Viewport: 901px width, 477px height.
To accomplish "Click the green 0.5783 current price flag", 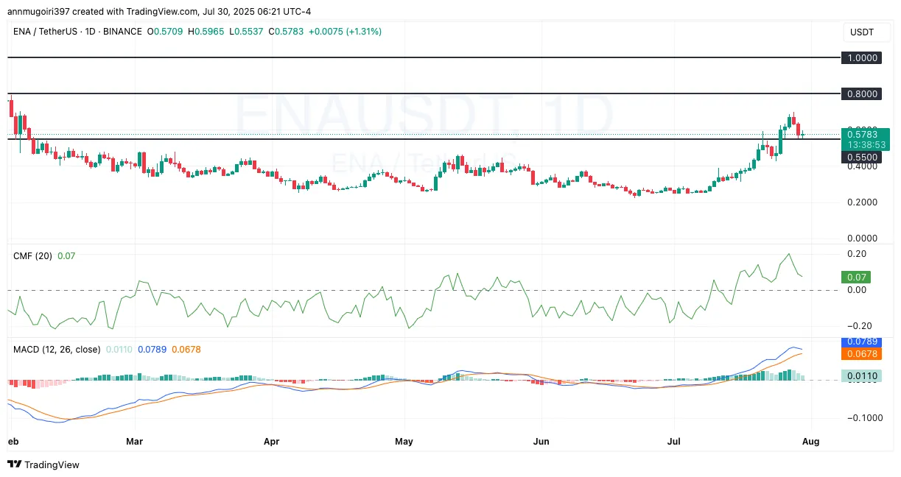I will (x=864, y=135).
